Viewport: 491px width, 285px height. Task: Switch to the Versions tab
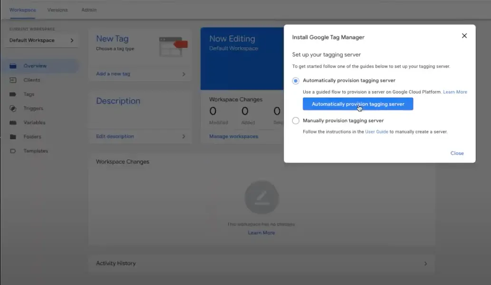(x=58, y=10)
